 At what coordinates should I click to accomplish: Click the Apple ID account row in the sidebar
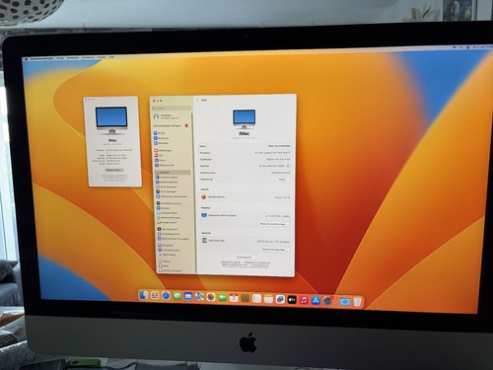(x=171, y=116)
